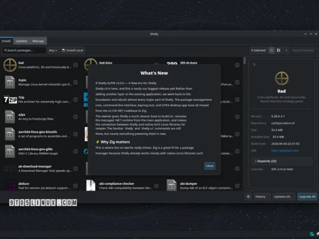Viewport: 319px width, 239px height.
Task: Click the What's New dialog title
Action: click(154, 73)
